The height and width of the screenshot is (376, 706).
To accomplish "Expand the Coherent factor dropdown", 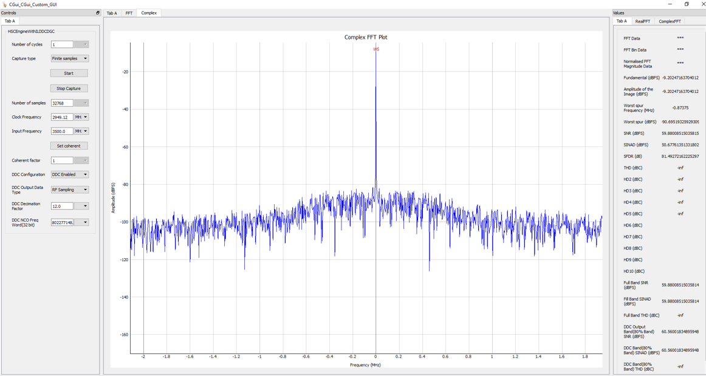I will [x=84, y=160].
